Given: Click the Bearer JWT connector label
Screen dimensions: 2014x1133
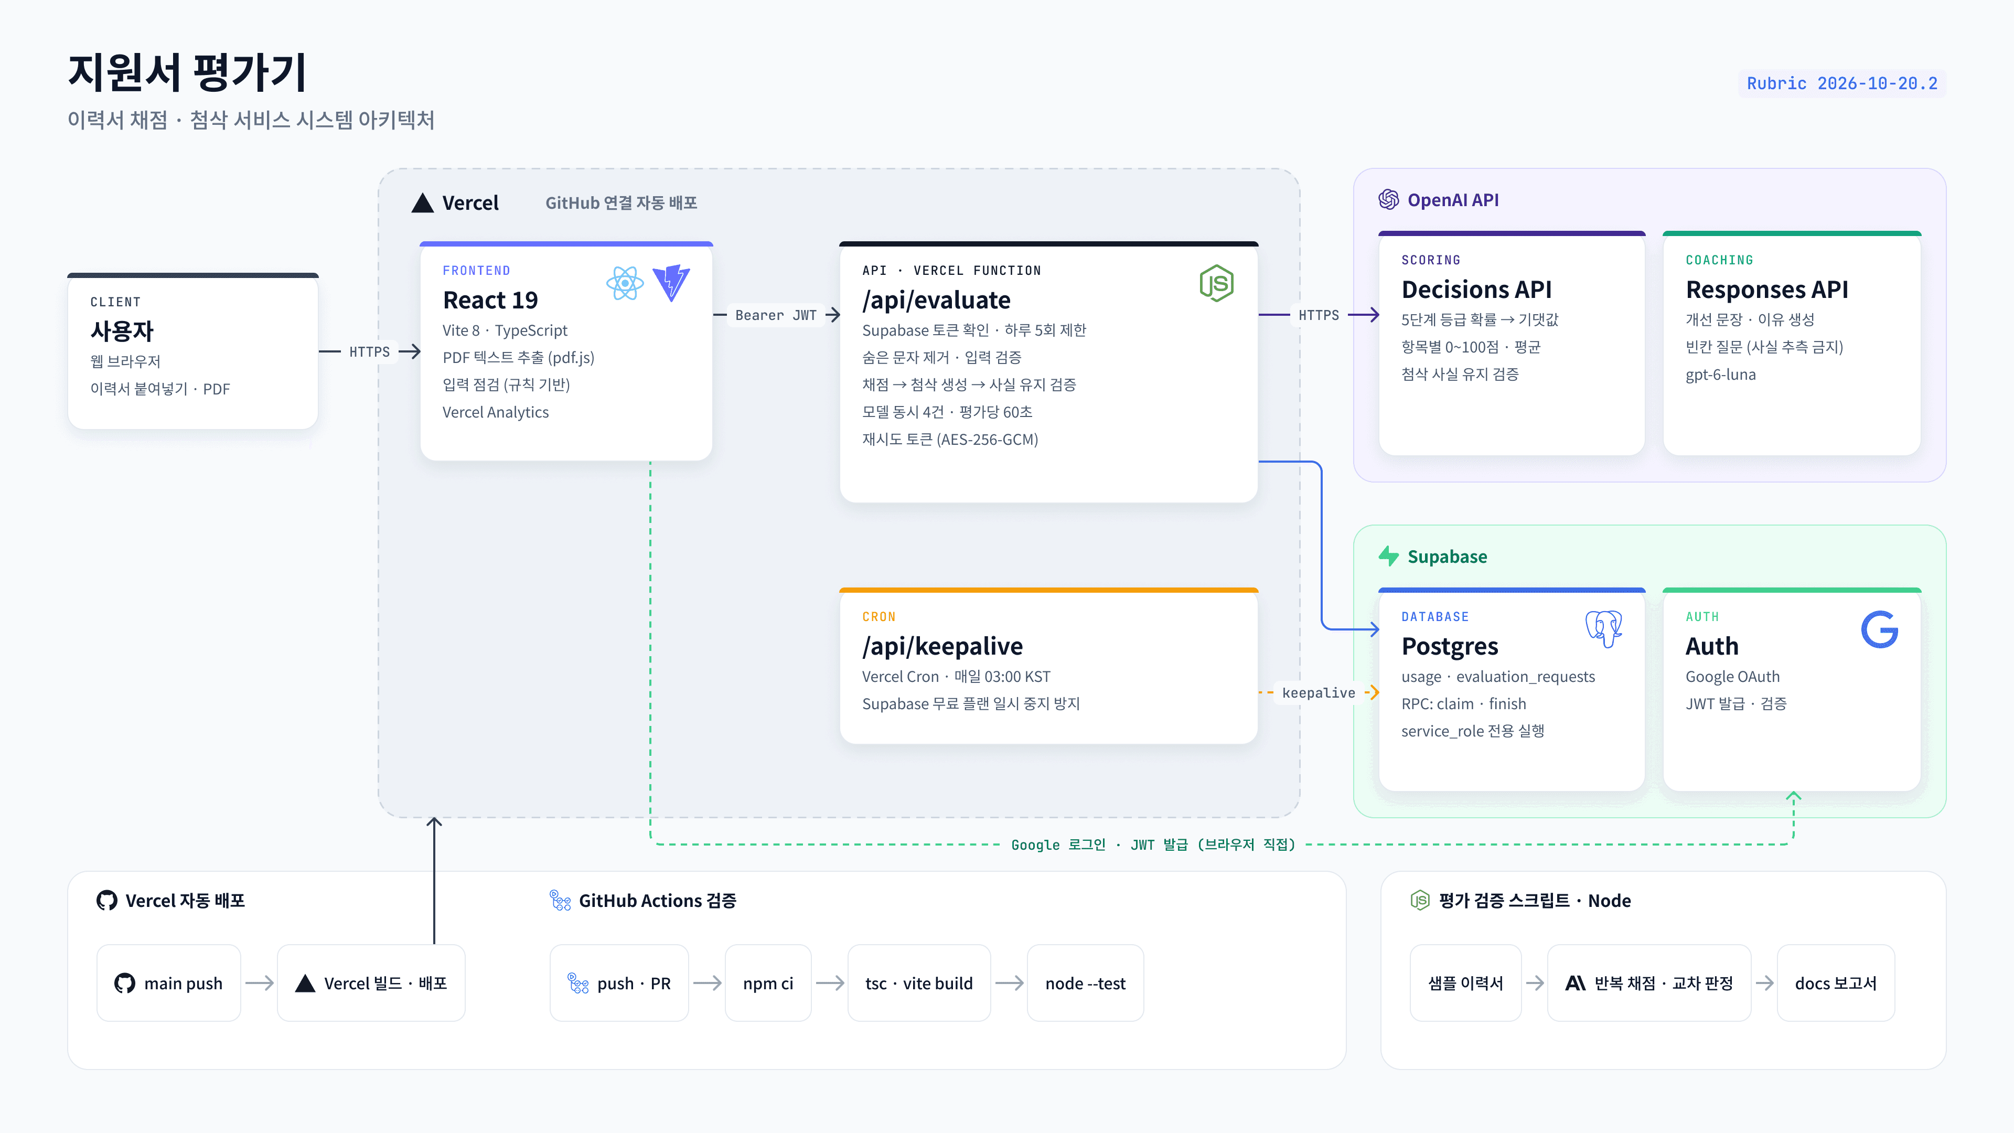Looking at the screenshot, I should pyautogui.click(x=776, y=315).
